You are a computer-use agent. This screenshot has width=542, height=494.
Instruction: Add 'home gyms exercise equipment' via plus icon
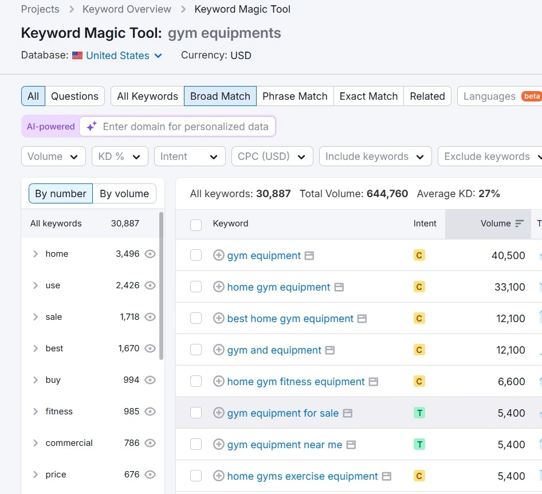tap(218, 476)
